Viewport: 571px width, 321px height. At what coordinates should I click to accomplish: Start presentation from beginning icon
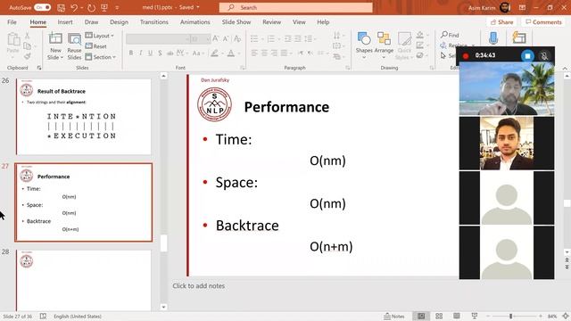[x=104, y=7]
